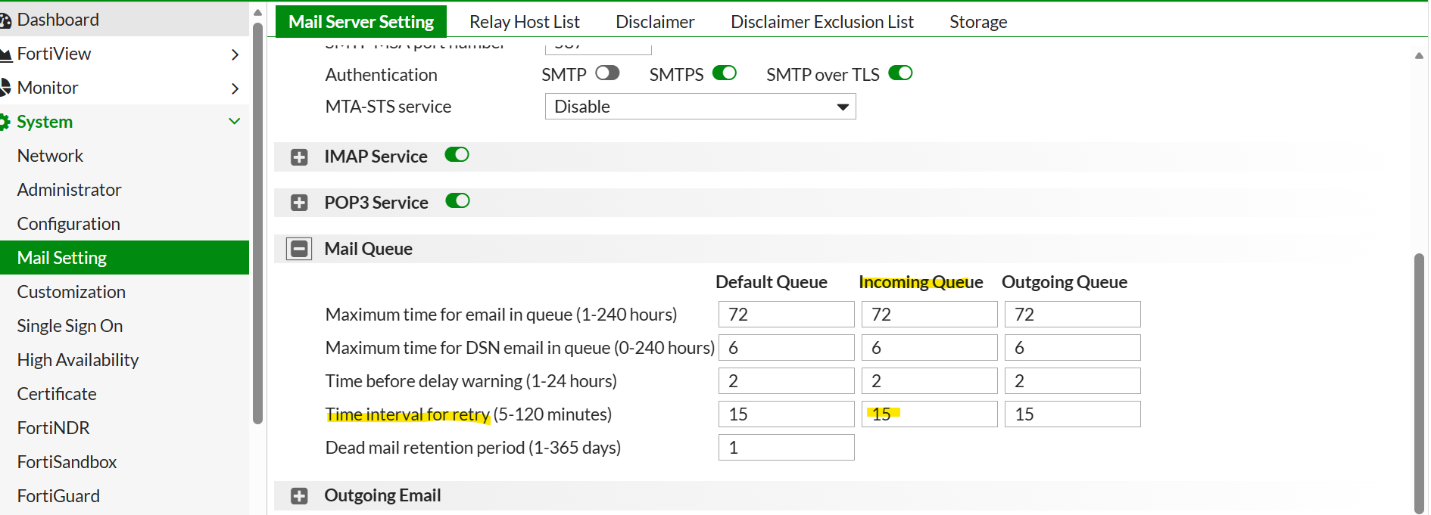
Task: Click Default Queue maximum email time field
Action: (787, 315)
